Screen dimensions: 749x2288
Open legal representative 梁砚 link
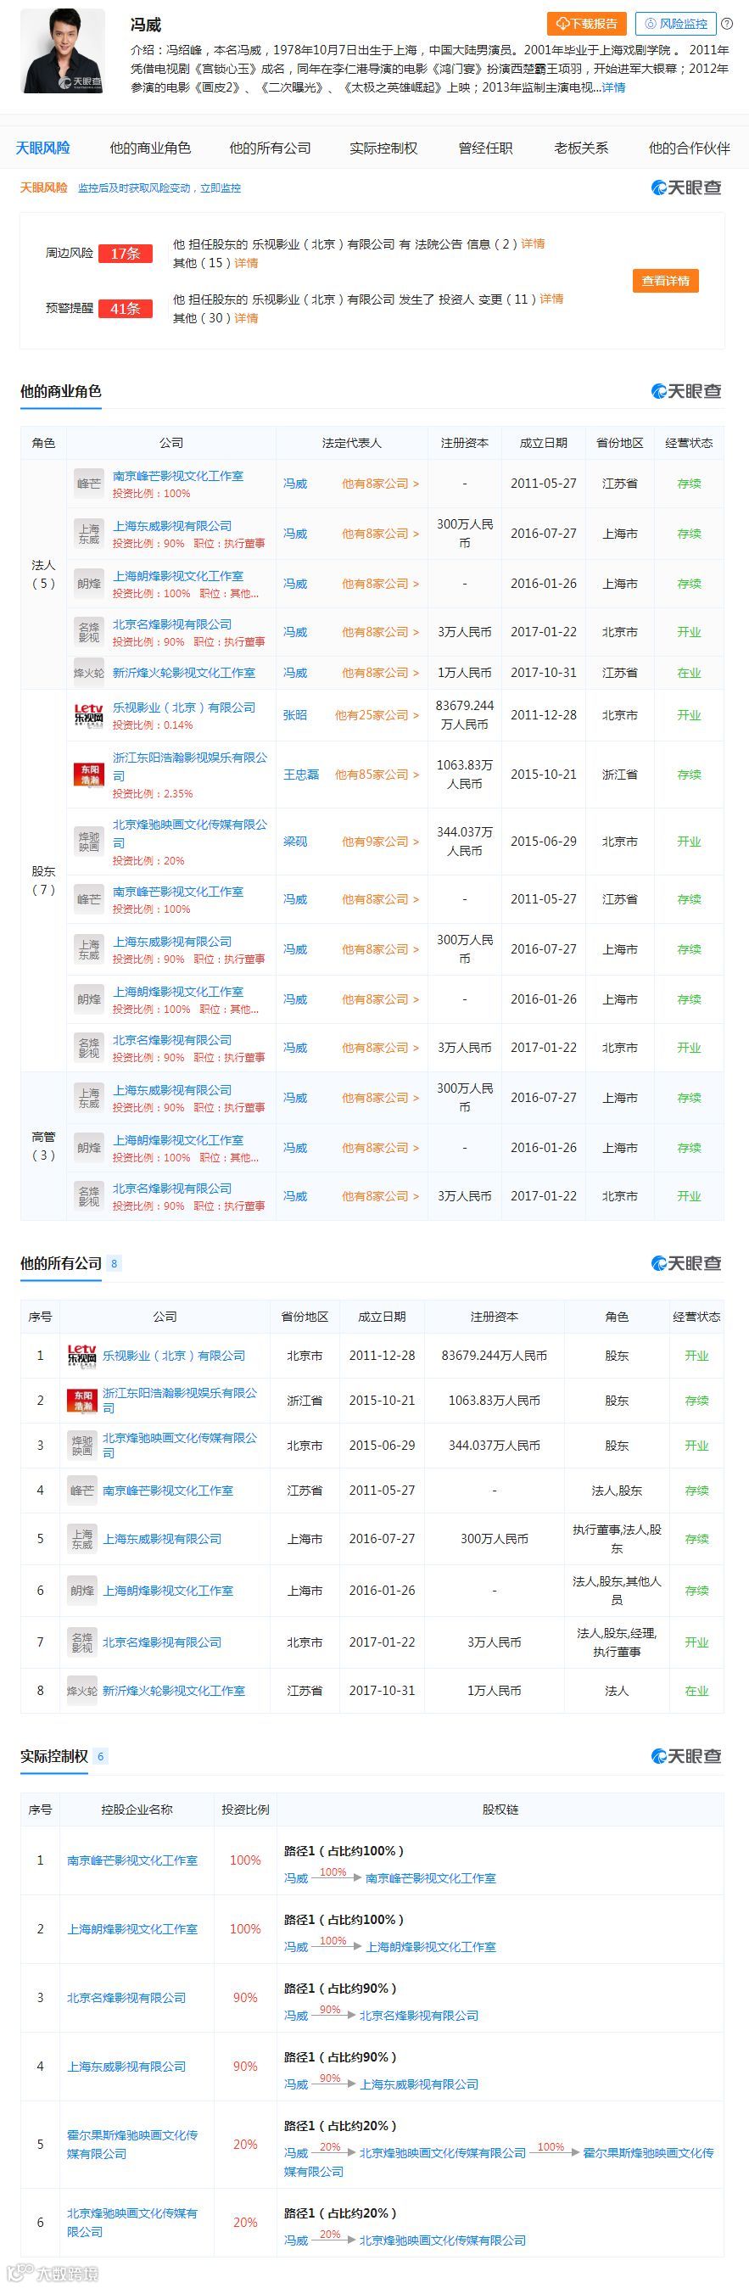pyautogui.click(x=295, y=841)
